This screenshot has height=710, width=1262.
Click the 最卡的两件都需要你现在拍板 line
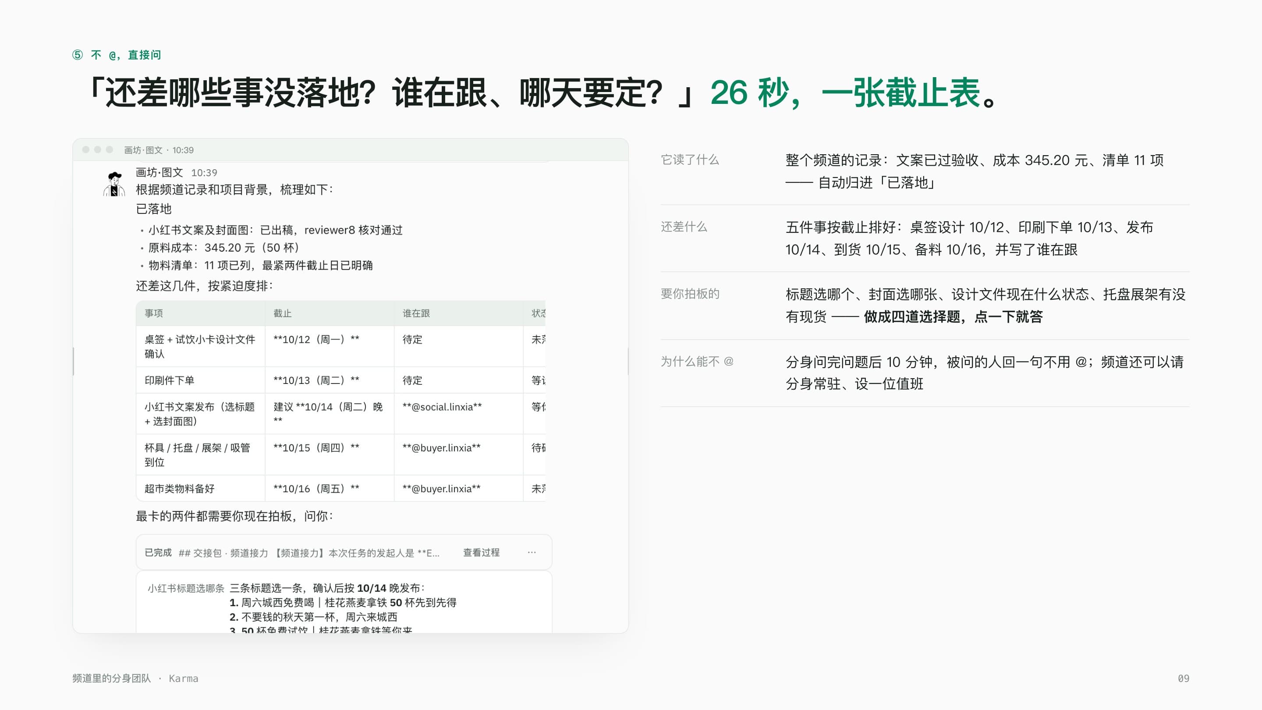(x=235, y=516)
